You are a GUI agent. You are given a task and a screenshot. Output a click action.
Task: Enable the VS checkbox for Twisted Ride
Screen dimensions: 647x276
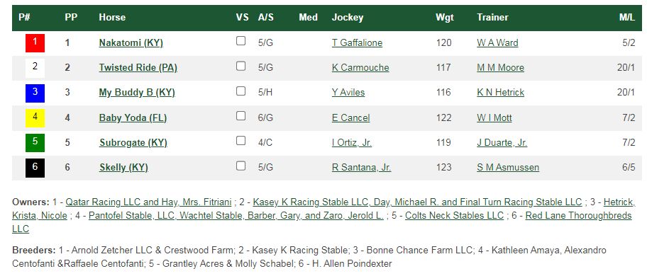coord(241,67)
